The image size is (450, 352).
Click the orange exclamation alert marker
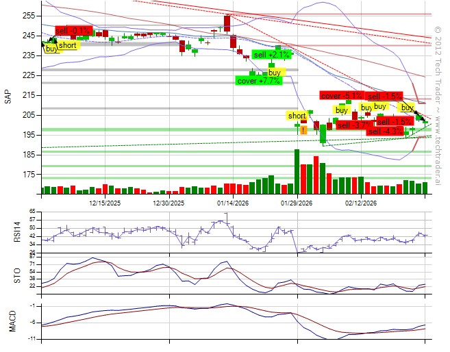pos(302,130)
